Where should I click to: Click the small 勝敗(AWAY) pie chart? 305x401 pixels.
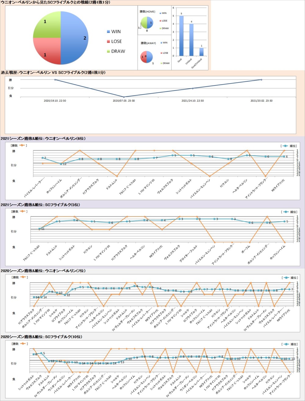(146, 57)
